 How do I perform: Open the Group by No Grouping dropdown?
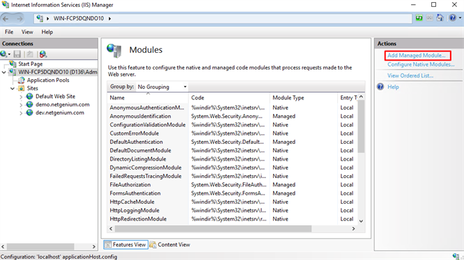tap(162, 87)
